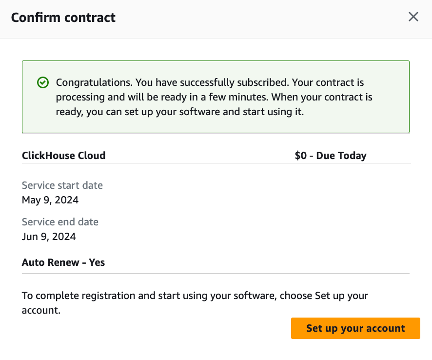Click the Confirm contract dialog title
This screenshot has width=432, height=360.
click(63, 17)
